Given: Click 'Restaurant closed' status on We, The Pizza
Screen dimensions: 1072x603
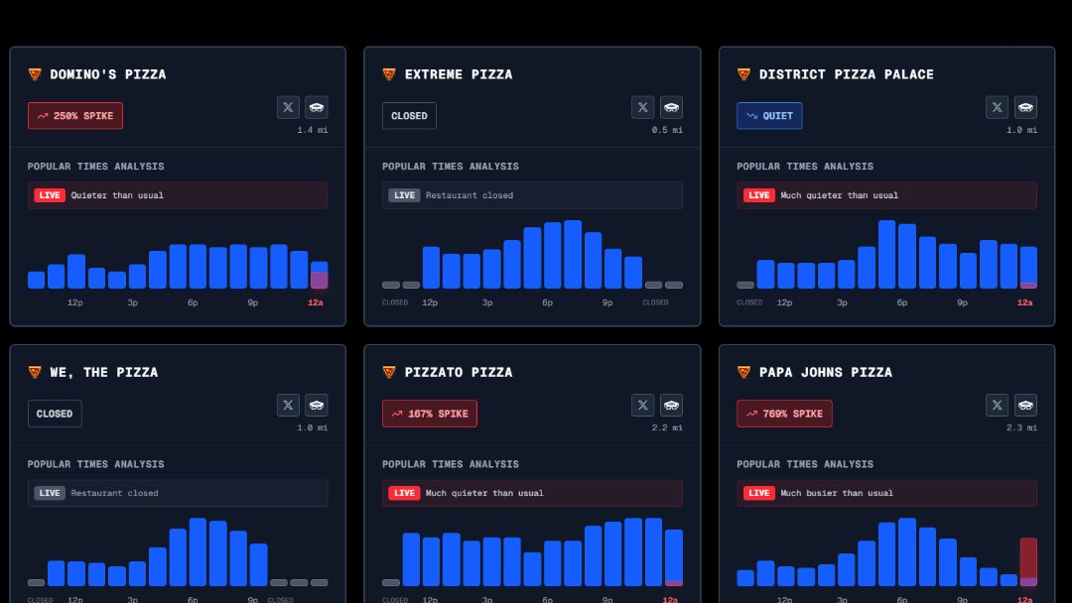Looking at the screenshot, I should pos(114,493).
